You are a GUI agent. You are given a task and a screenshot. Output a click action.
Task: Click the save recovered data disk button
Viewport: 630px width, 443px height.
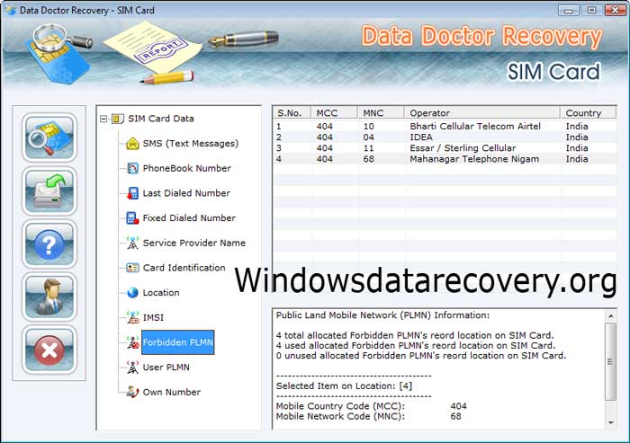49,191
